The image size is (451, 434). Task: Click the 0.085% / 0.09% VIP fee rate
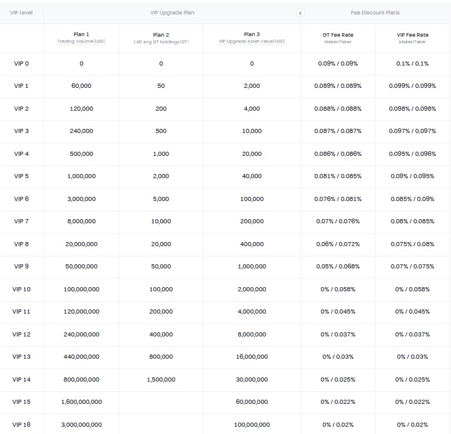point(412,199)
